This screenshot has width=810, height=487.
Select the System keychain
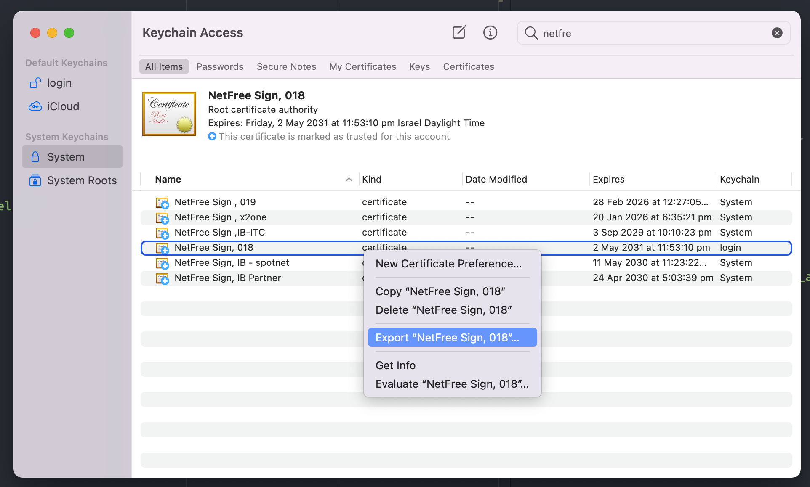[72, 157]
